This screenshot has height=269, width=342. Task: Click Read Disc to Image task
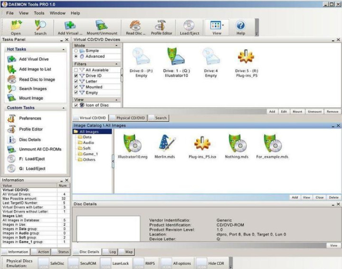31,79
